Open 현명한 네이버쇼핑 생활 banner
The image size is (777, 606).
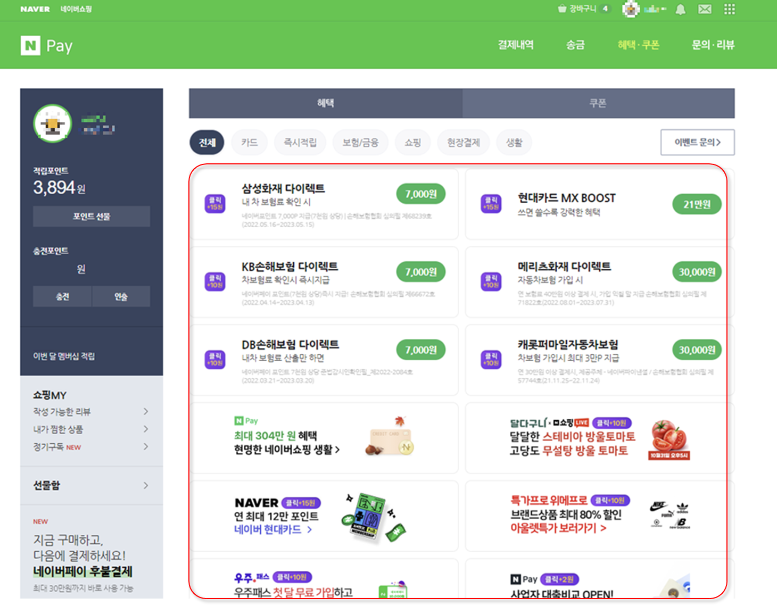(324, 438)
